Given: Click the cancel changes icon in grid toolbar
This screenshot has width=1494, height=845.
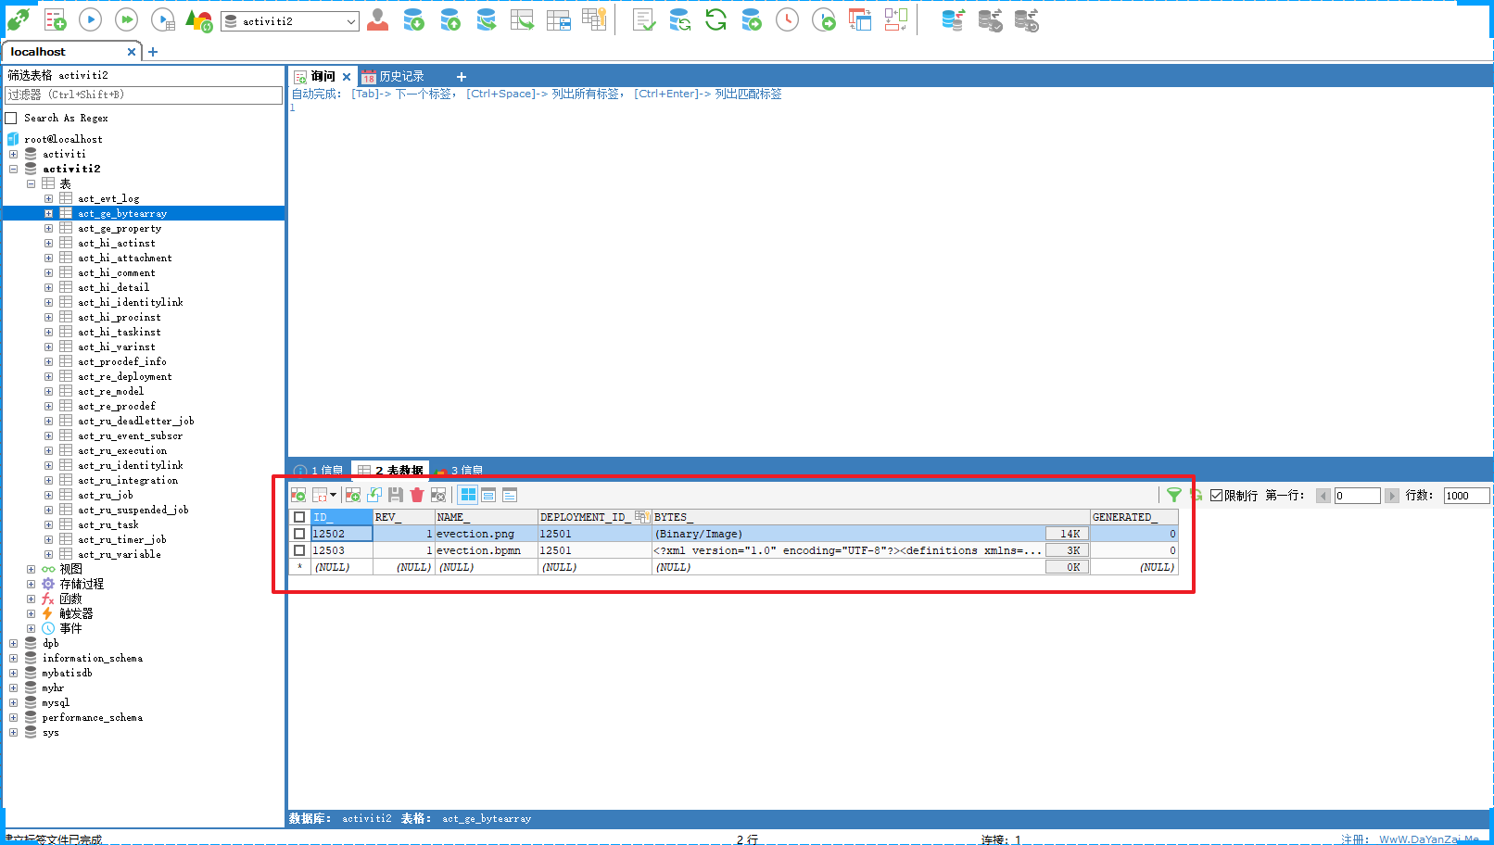Looking at the screenshot, I should pyautogui.click(x=438, y=495).
